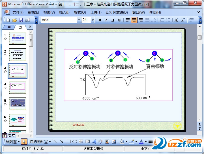Expand formatting toolbar options chevron

click(x=200, y=20)
